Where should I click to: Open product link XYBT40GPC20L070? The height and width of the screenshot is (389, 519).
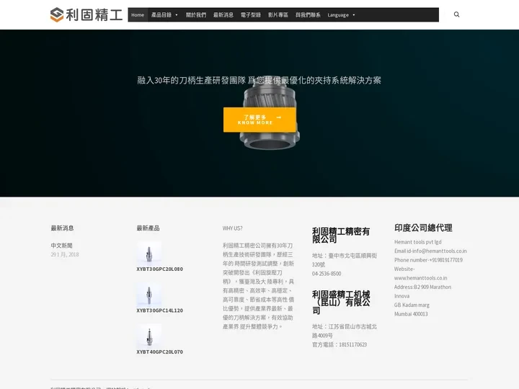coord(159,352)
